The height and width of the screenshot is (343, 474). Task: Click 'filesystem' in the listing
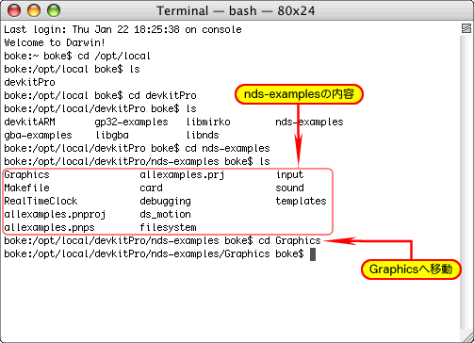(168, 227)
